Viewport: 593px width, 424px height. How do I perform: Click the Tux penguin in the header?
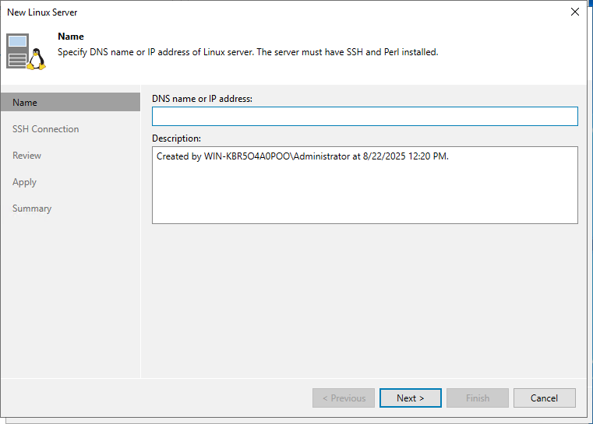point(36,59)
